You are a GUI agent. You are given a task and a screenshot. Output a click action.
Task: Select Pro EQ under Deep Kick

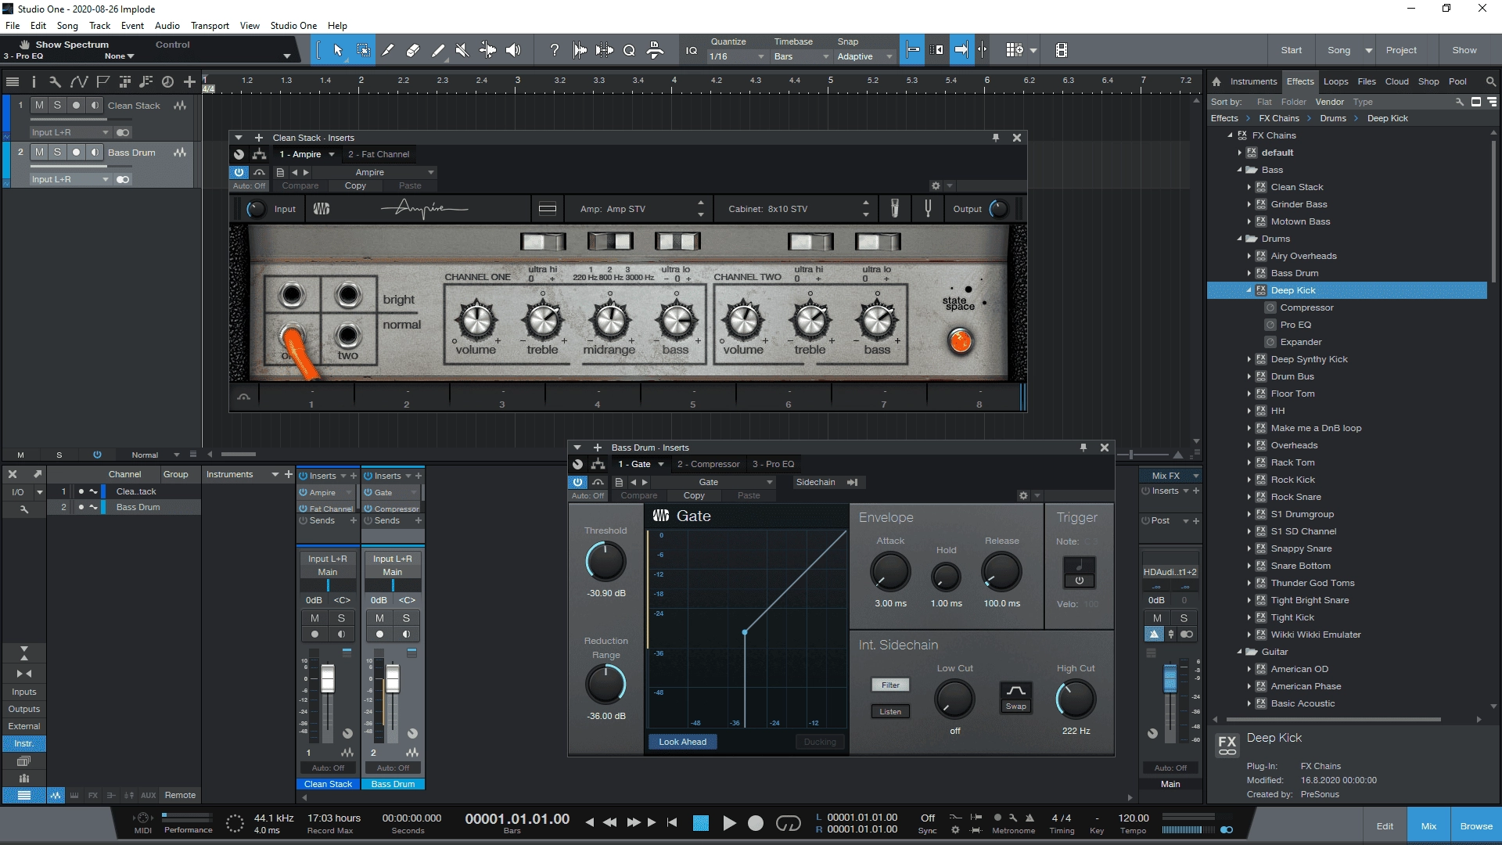[1295, 325]
